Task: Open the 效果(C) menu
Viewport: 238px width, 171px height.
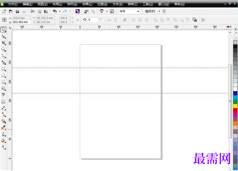Action: (x=87, y=4)
